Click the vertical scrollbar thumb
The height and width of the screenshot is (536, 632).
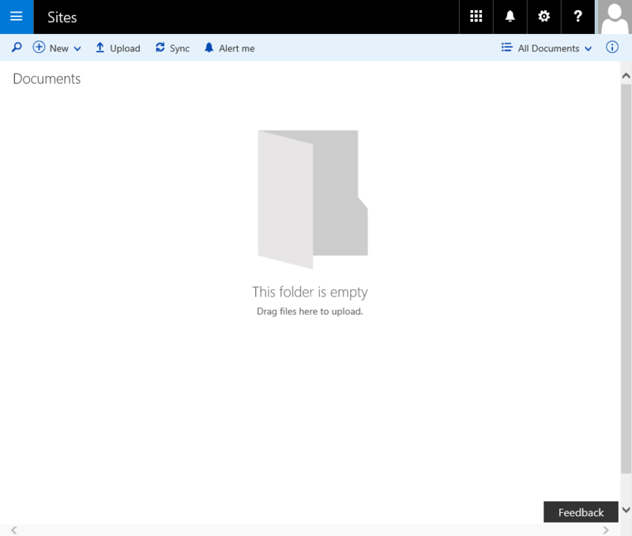pyautogui.click(x=626, y=279)
